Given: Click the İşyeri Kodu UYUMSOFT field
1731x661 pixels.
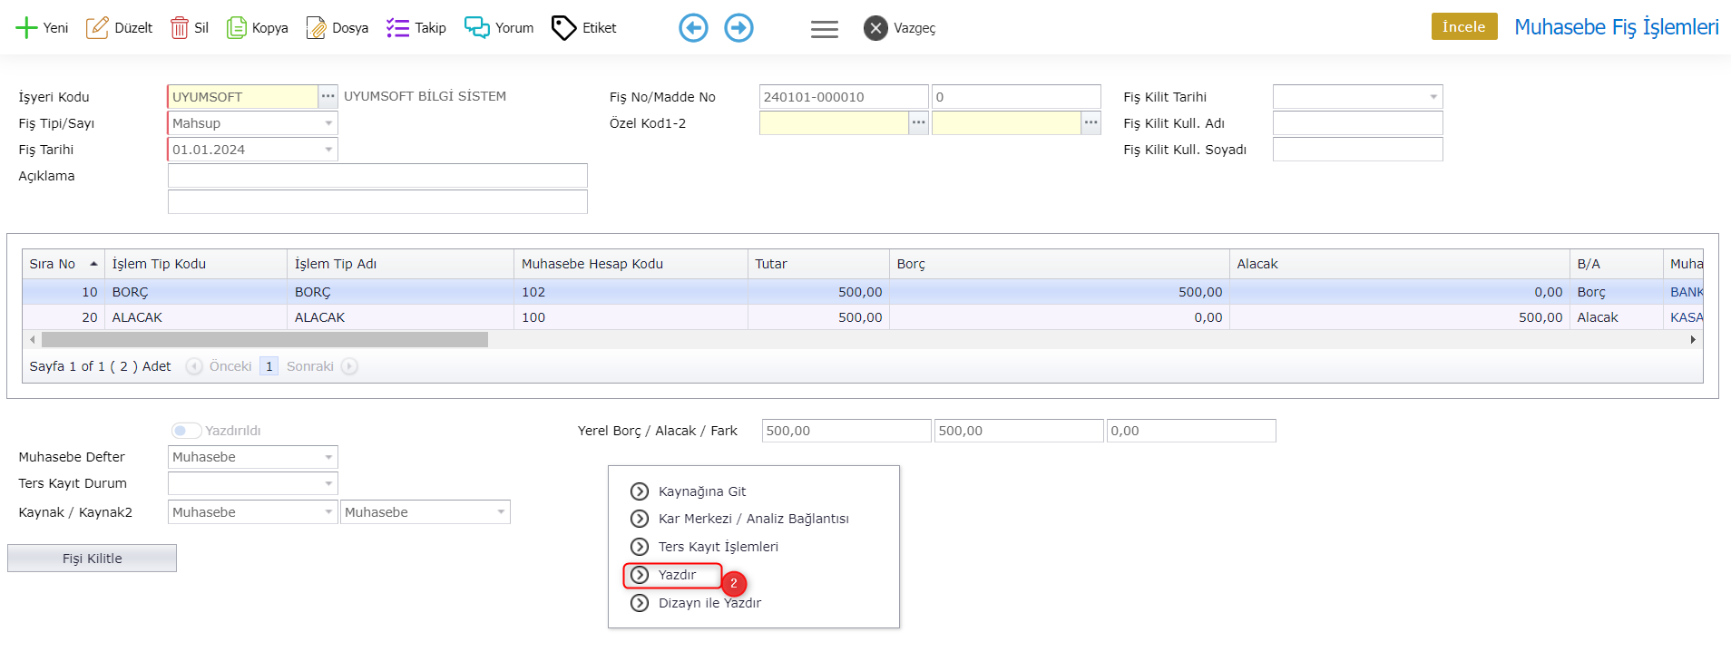Looking at the screenshot, I should pyautogui.click(x=242, y=96).
